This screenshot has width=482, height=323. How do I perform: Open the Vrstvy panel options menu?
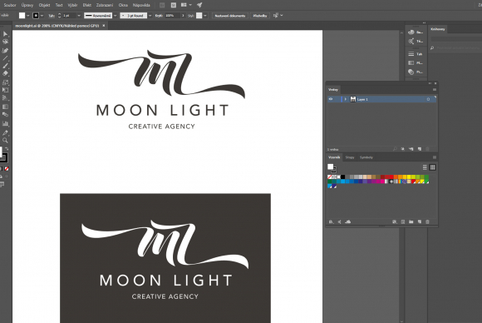[435, 90]
